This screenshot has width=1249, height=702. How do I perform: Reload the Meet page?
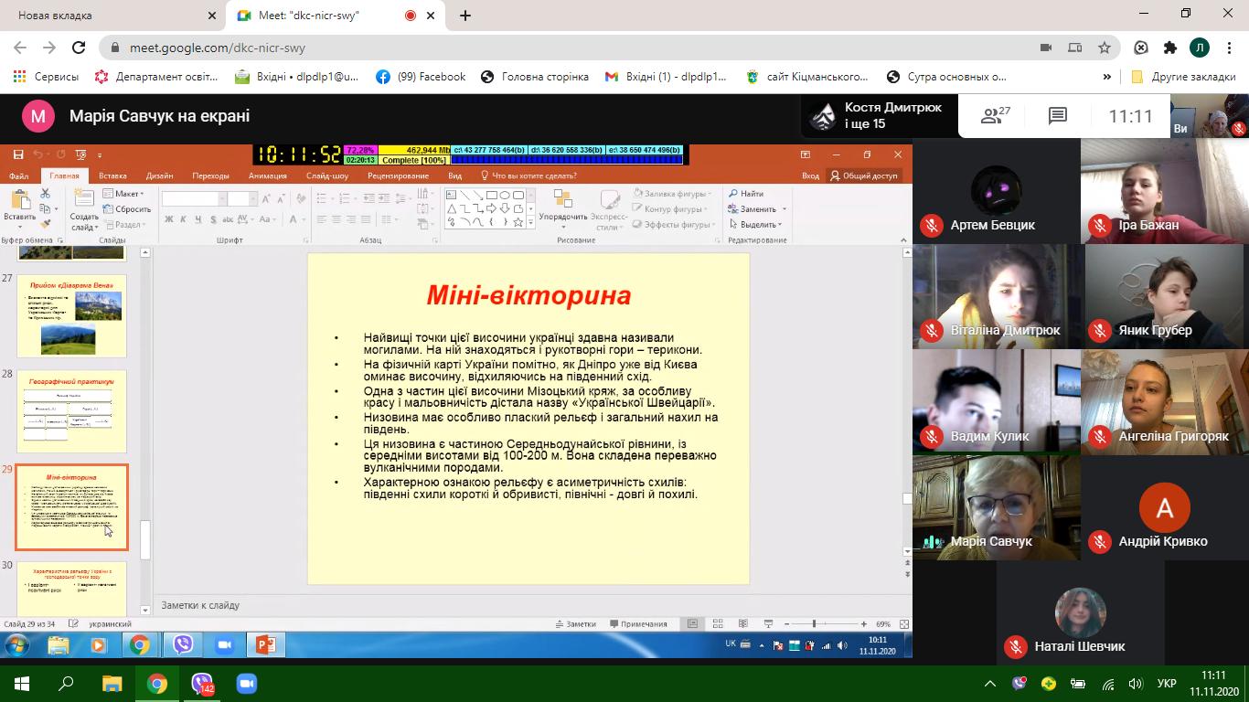(x=79, y=48)
